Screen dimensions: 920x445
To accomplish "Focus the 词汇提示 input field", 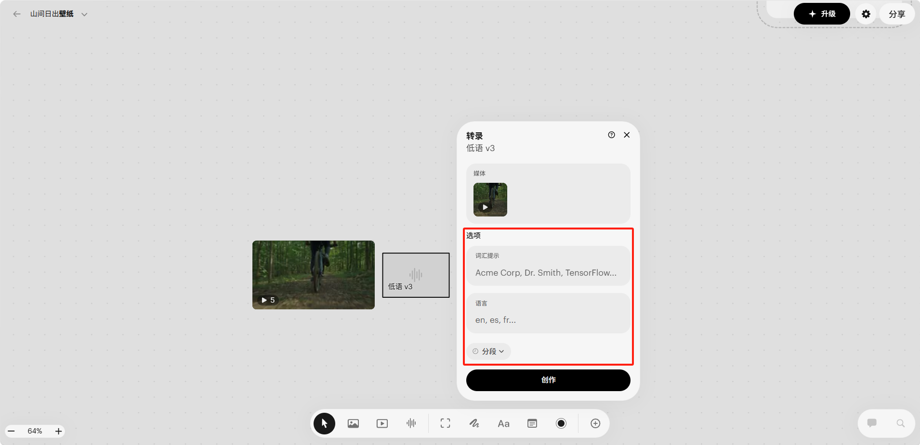I will 548,266.
